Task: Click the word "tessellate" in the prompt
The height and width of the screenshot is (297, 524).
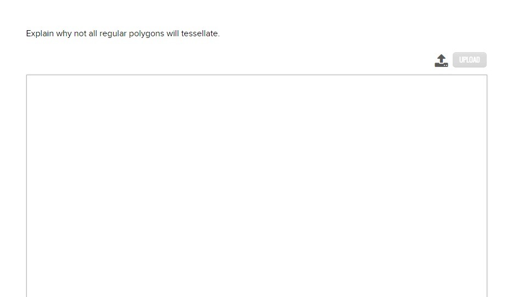Action: coord(199,33)
